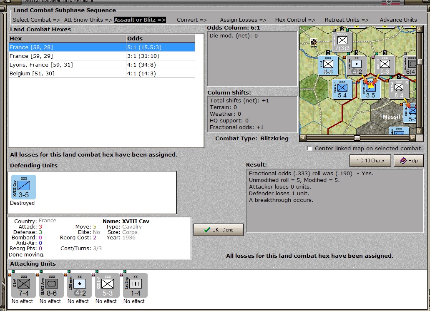Select the XLVII Arm 8-6 attacking unit
The image size is (430, 311).
pyautogui.click(x=52, y=285)
